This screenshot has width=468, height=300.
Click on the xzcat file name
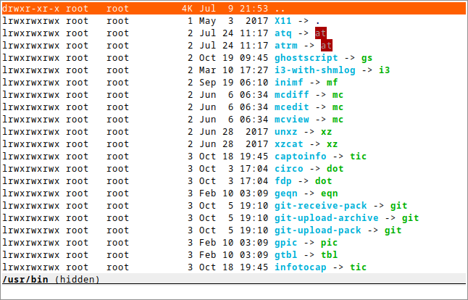click(x=289, y=144)
